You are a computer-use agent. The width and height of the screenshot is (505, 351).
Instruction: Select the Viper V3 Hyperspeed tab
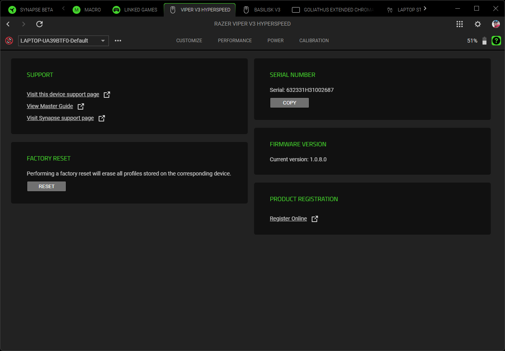pos(200,9)
